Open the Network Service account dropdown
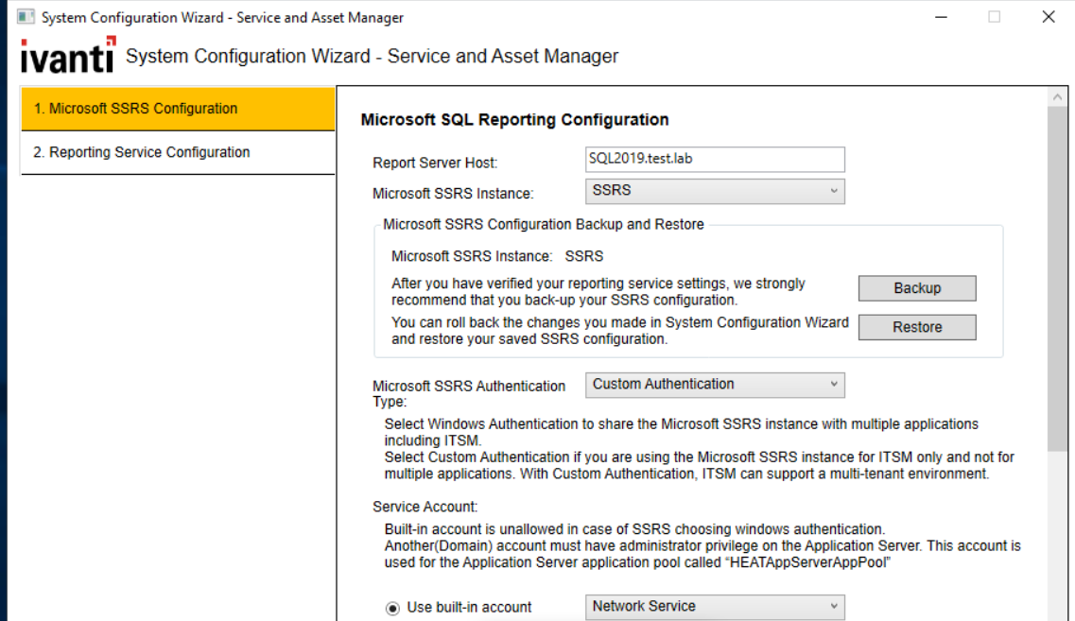This screenshot has width=1075, height=621. coord(715,607)
